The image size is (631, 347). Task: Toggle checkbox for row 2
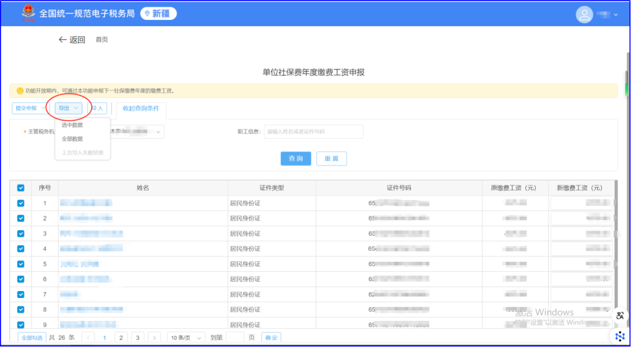(x=20, y=218)
